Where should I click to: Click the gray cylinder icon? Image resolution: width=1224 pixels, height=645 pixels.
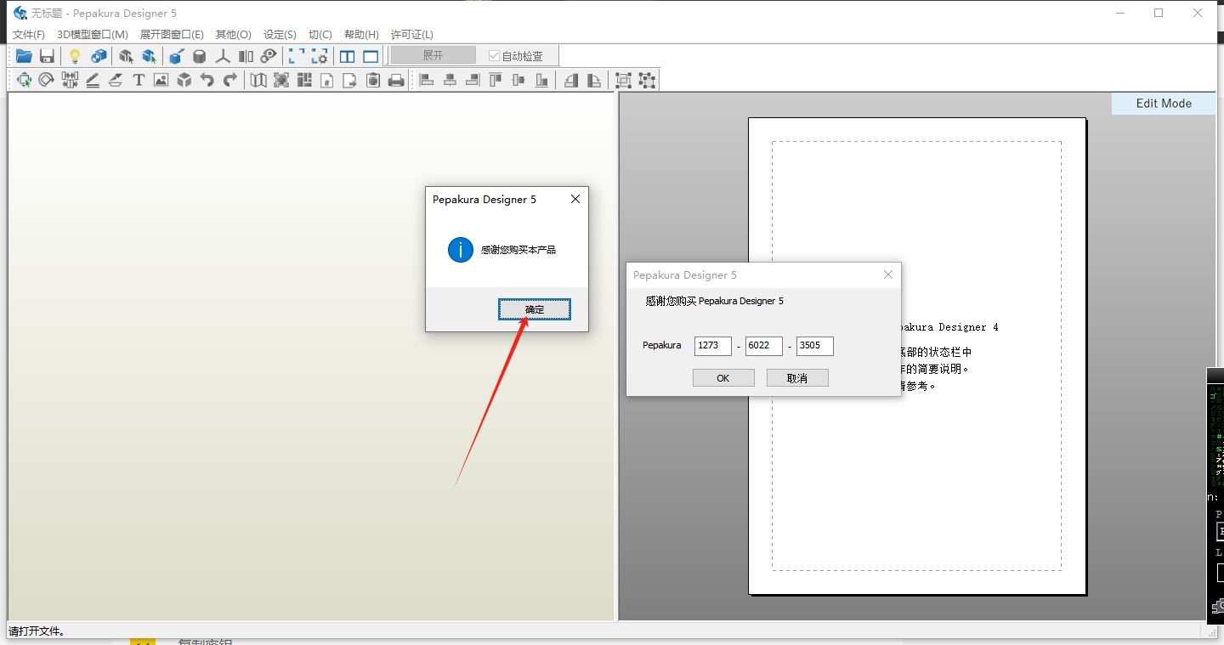point(199,56)
